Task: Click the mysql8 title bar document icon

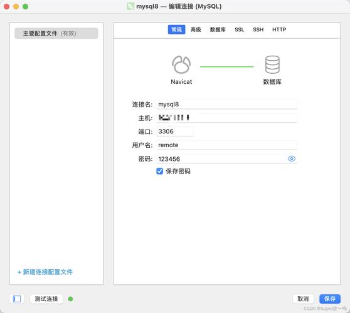Action: pyautogui.click(x=130, y=6)
